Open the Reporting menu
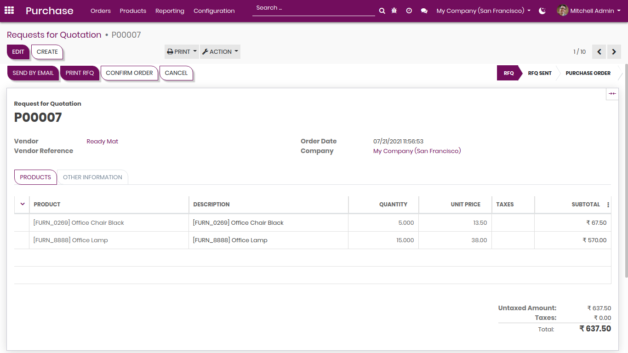Viewport: 628px width, 353px height. point(170,11)
